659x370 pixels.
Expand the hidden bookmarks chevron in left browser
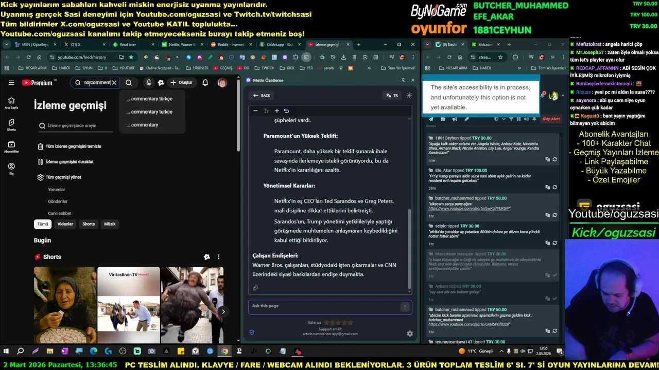tap(369, 68)
